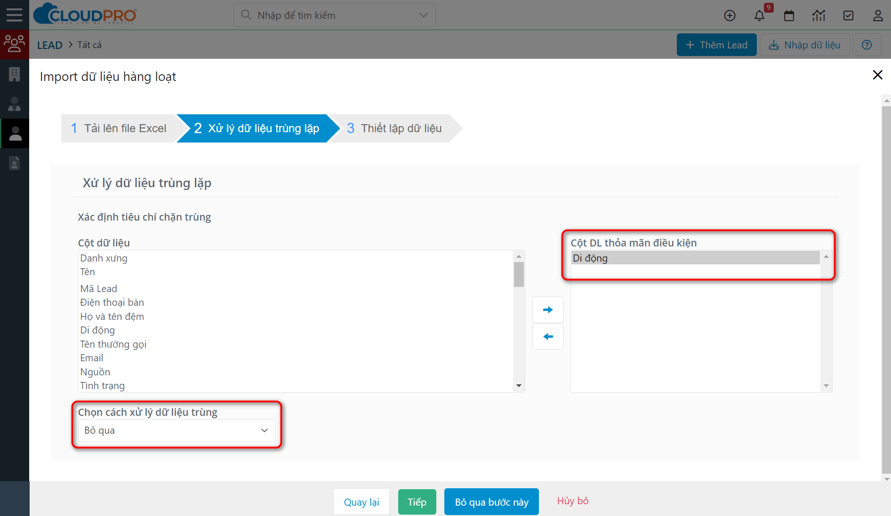Screen dimensions: 891x516
Task: Select 'Danh xưng' in column list
Action: click(296, 258)
